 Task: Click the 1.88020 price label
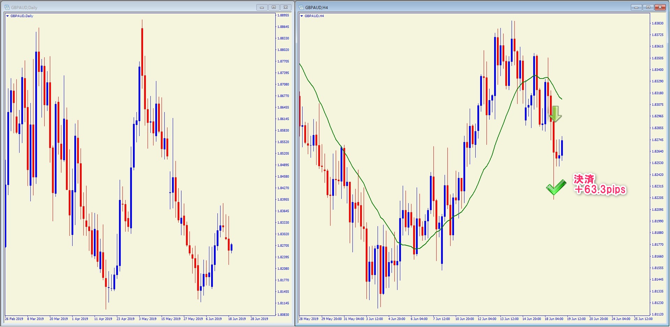283,50
